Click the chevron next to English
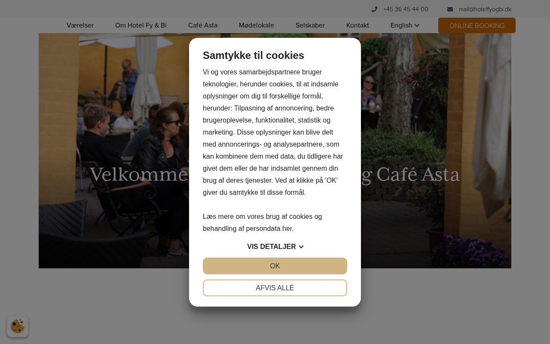The height and width of the screenshot is (344, 550). click(417, 26)
